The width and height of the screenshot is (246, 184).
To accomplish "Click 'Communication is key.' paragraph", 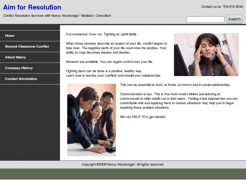I will 179,101.
